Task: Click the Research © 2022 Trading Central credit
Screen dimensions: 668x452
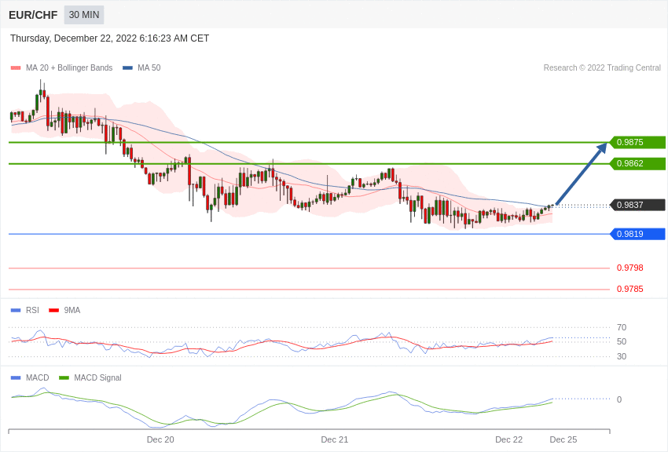Action: click(x=602, y=68)
